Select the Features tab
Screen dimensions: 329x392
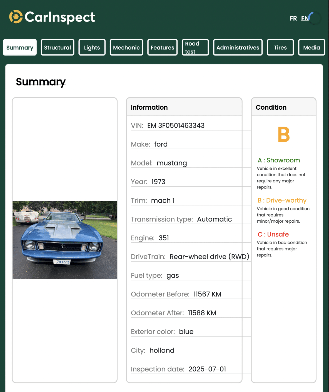point(162,47)
